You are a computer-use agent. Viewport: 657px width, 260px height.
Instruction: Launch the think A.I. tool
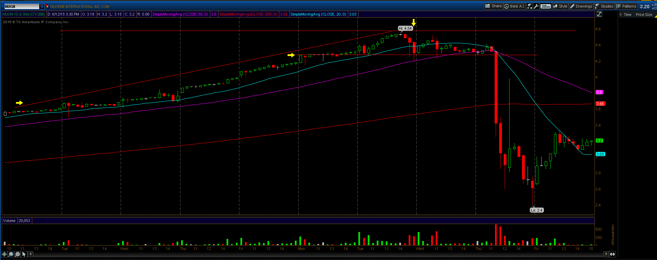click(x=514, y=6)
